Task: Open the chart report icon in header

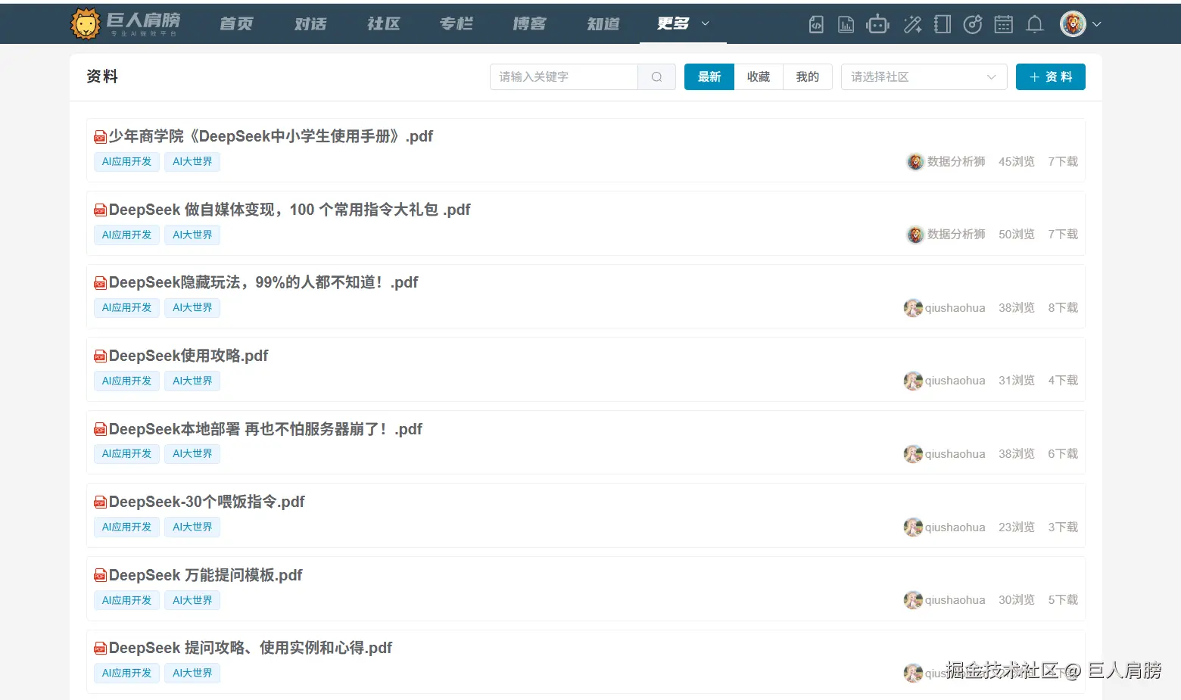Action: click(x=846, y=24)
